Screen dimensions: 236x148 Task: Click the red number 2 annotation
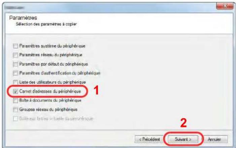click(183, 123)
